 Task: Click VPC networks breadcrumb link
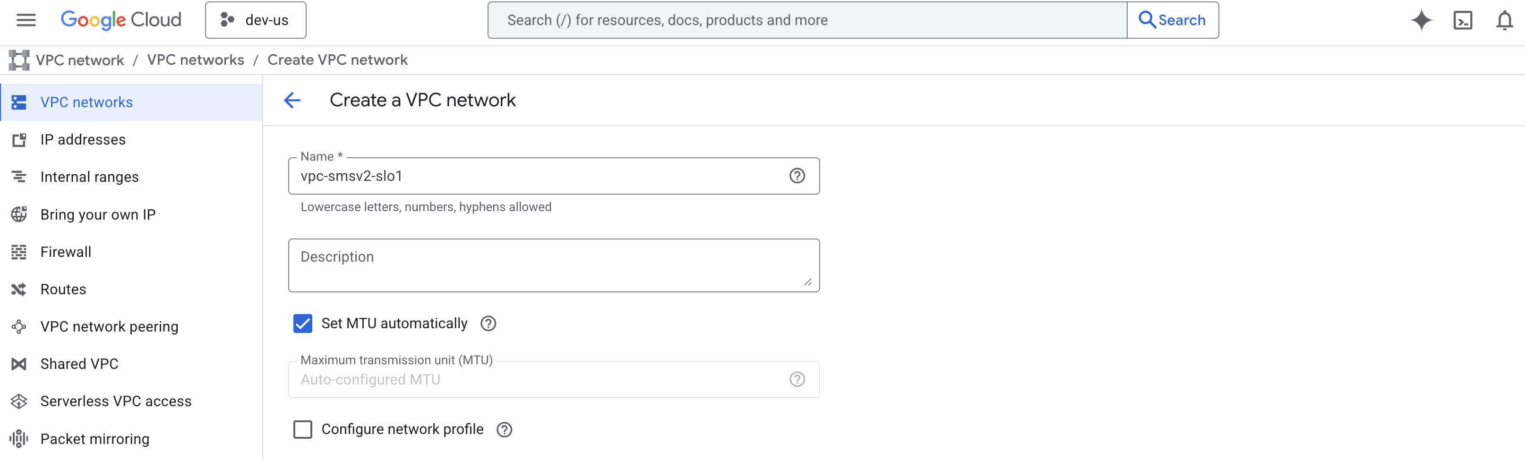(x=196, y=60)
